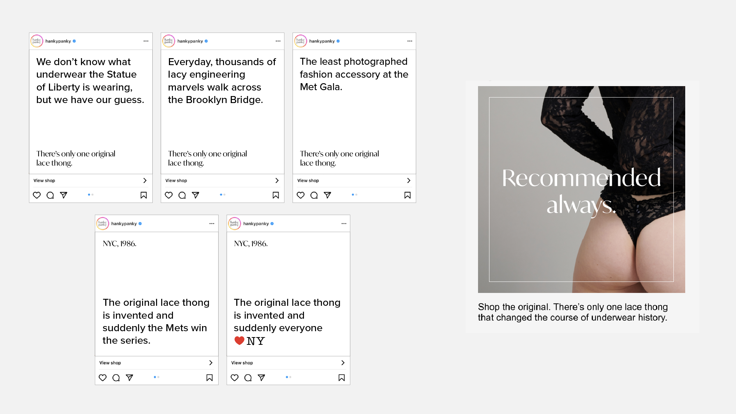
Task: Open more options on heart NY post
Action: [x=344, y=224]
